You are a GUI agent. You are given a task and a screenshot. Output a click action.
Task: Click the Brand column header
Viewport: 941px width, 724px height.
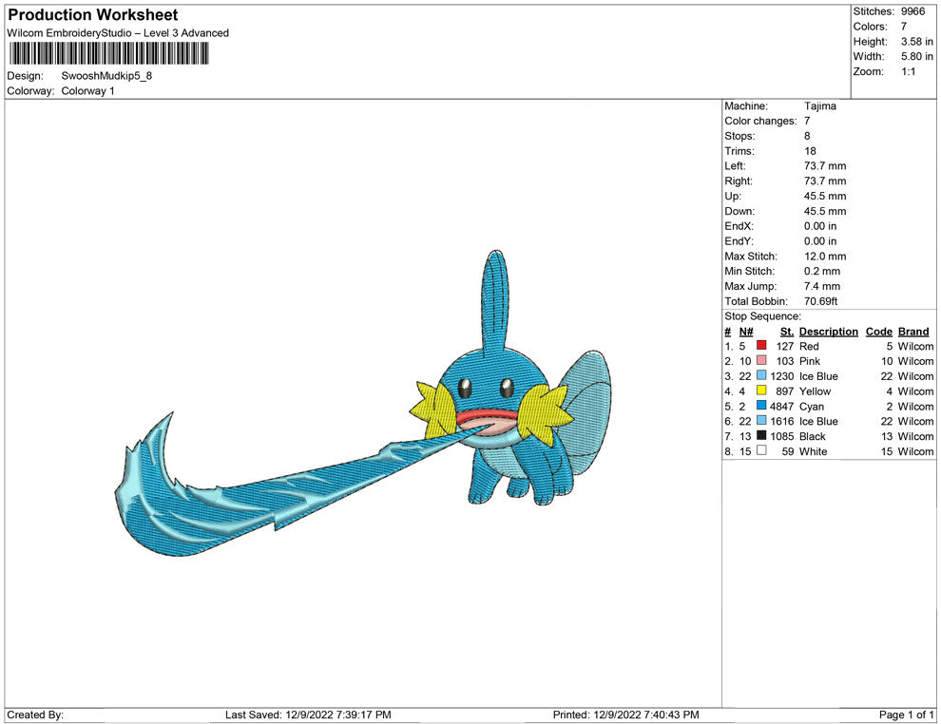(x=913, y=332)
